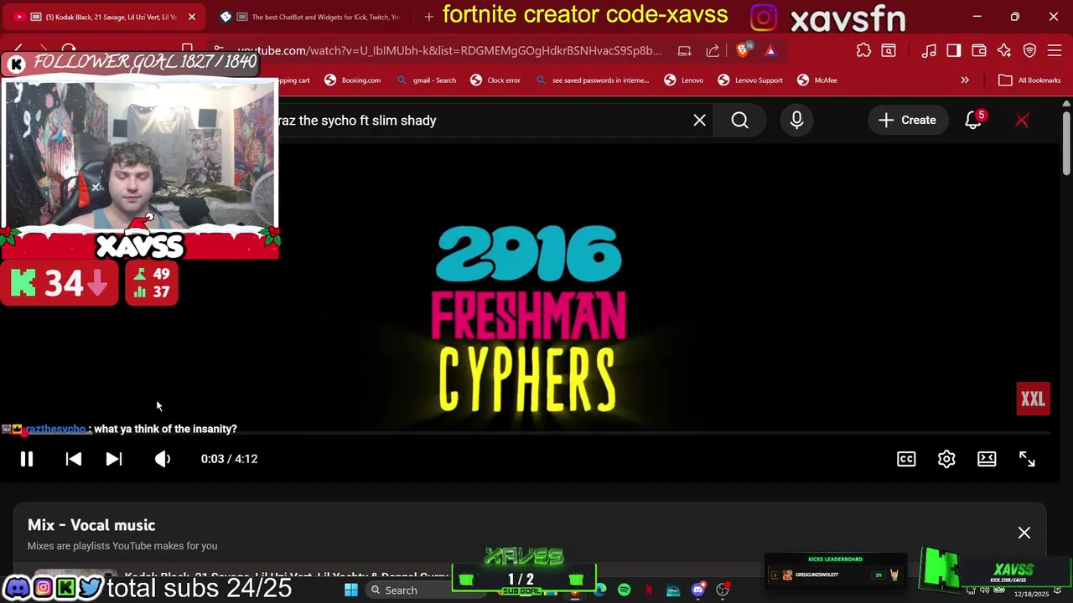
Task: Open the YouTube Create menu
Action: tap(907, 121)
